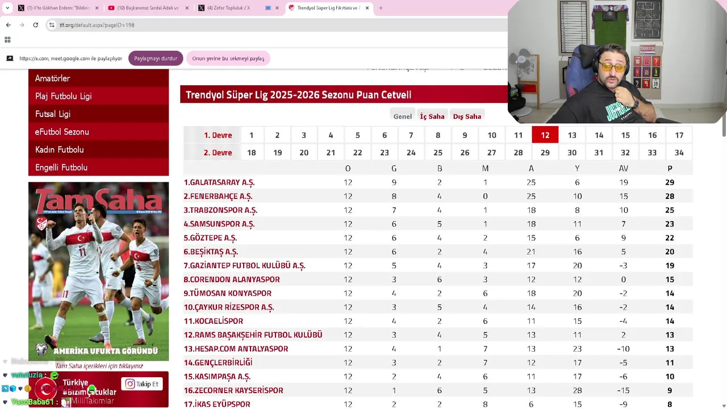Open 3.TRABZONSPOR A.Ş. team link
This screenshot has width=727, height=409.
(x=220, y=210)
